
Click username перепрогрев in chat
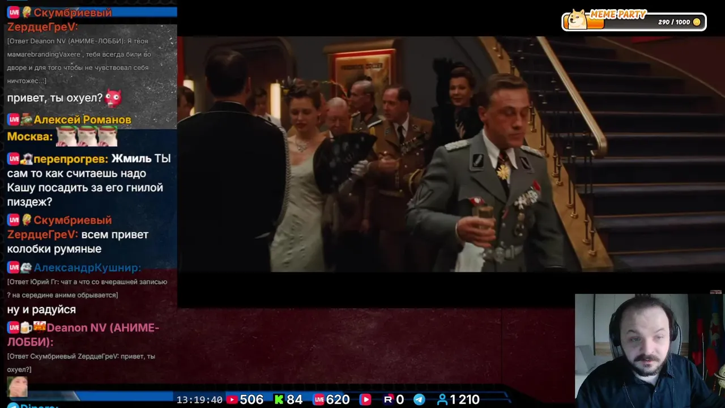(70, 159)
